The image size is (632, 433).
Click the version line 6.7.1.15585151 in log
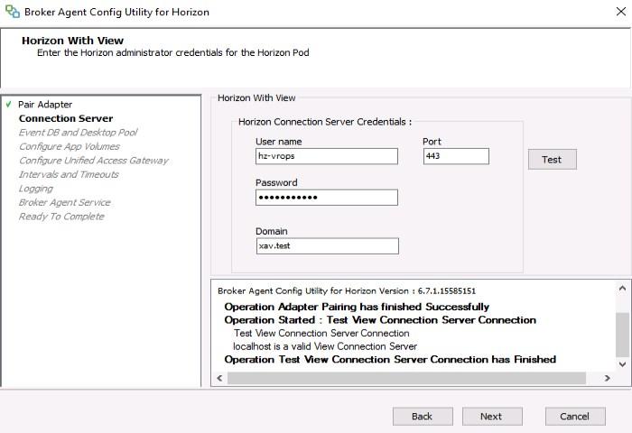click(x=347, y=290)
